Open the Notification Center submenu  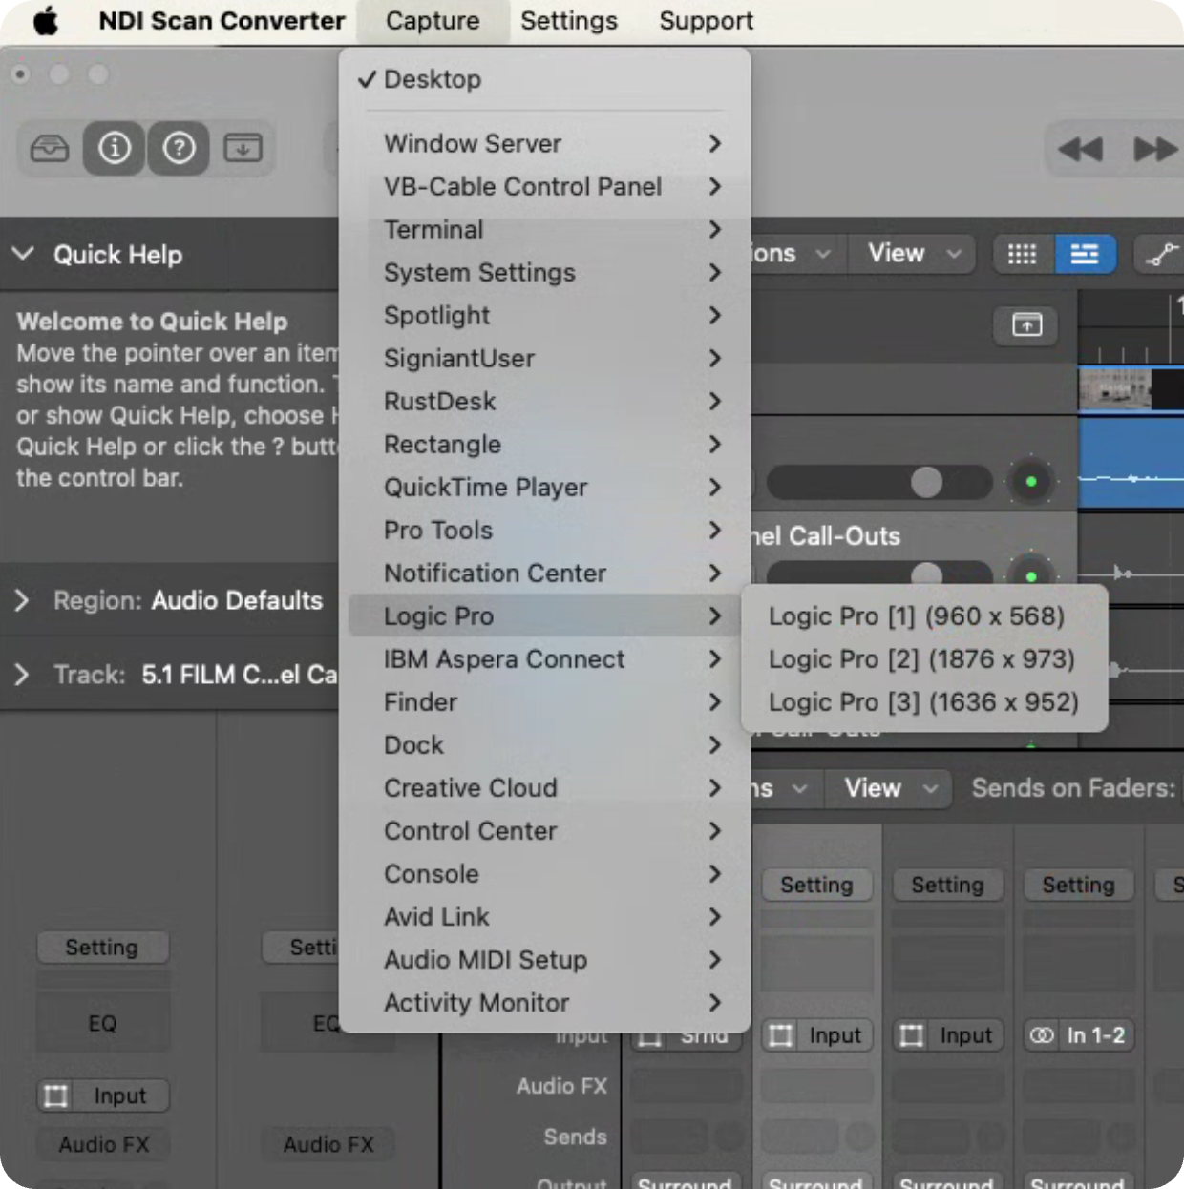point(544,573)
